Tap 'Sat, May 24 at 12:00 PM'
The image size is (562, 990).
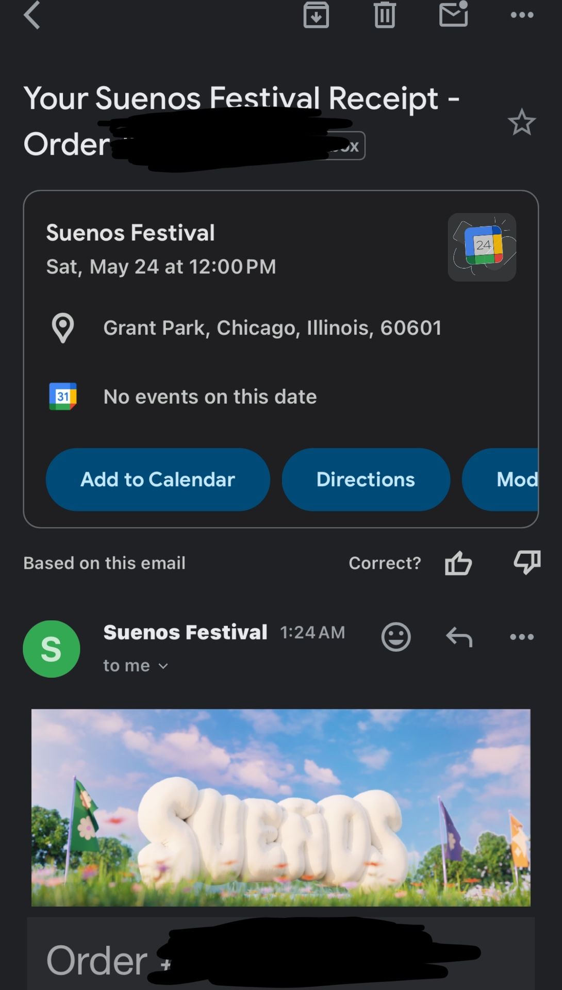pos(161,267)
